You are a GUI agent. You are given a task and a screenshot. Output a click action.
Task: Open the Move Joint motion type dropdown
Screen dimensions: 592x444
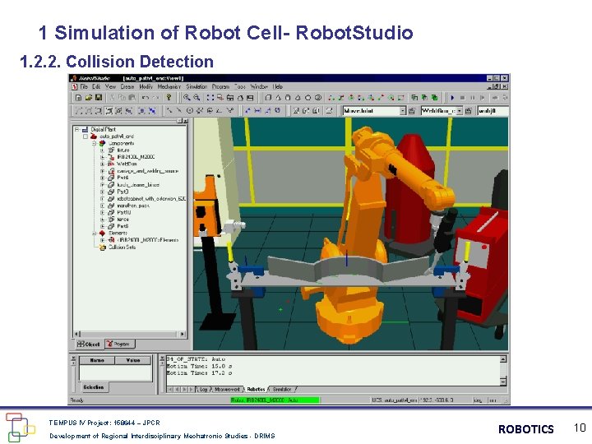coord(402,111)
